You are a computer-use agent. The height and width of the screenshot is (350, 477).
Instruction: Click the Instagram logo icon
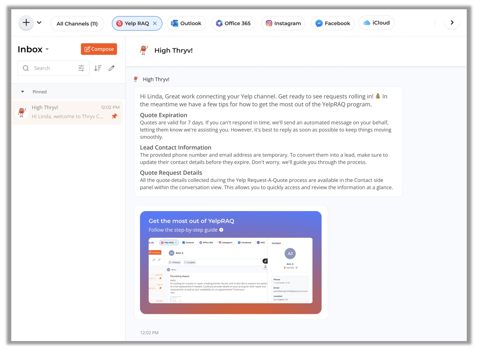pos(269,23)
